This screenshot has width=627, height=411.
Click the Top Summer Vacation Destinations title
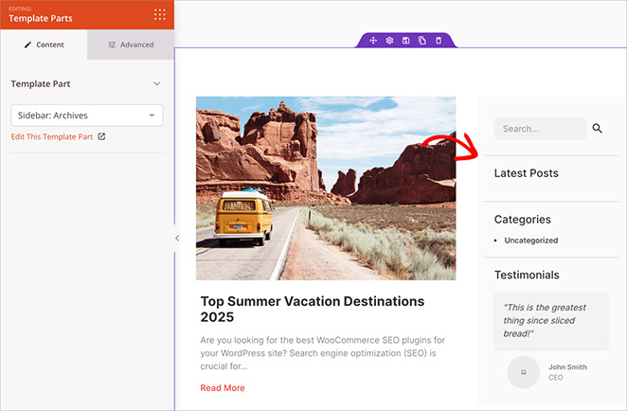(x=312, y=309)
